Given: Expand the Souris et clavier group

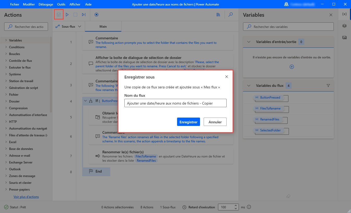Looking at the screenshot, I should [x=6, y=183].
